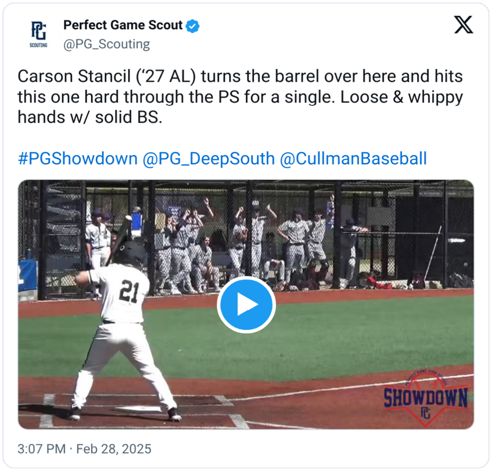Visit the @PG_DeepSouth mention
Image resolution: width=492 pixels, height=471 pixels.
209,158
